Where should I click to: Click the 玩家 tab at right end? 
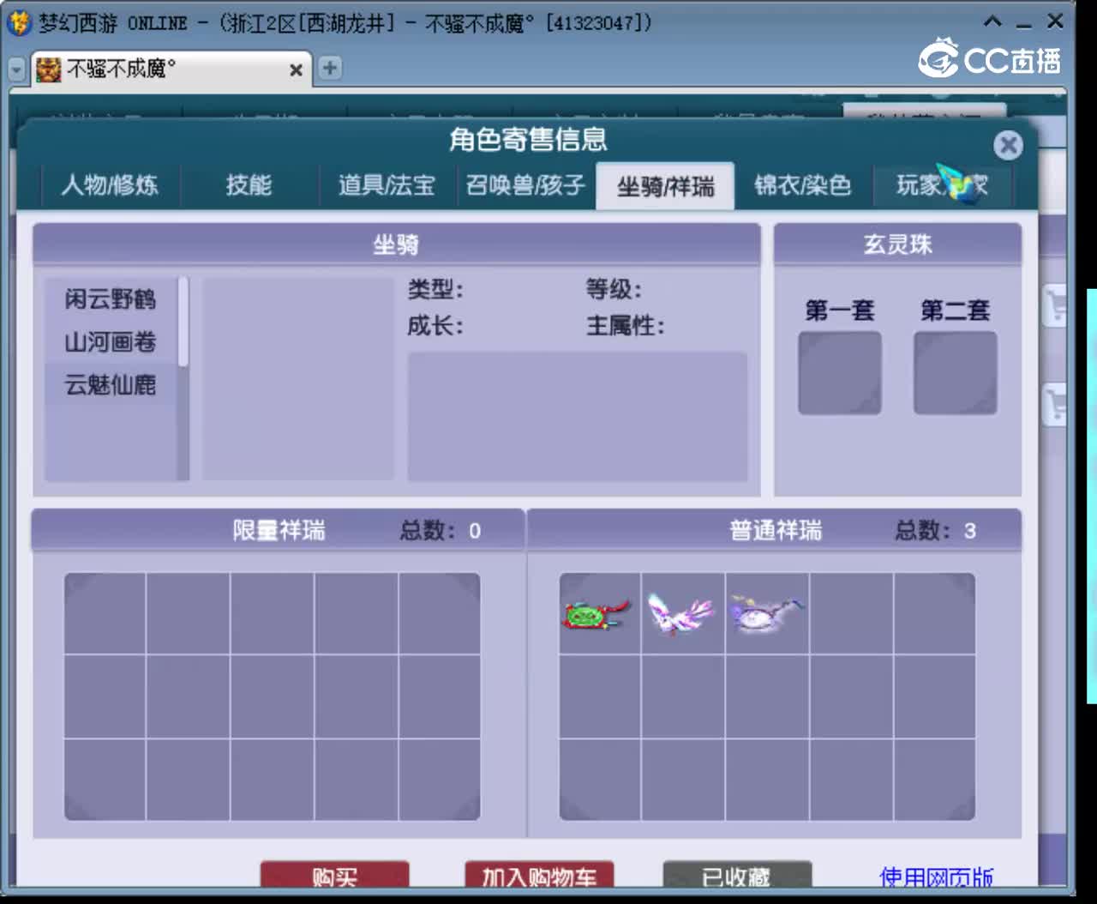tap(942, 185)
